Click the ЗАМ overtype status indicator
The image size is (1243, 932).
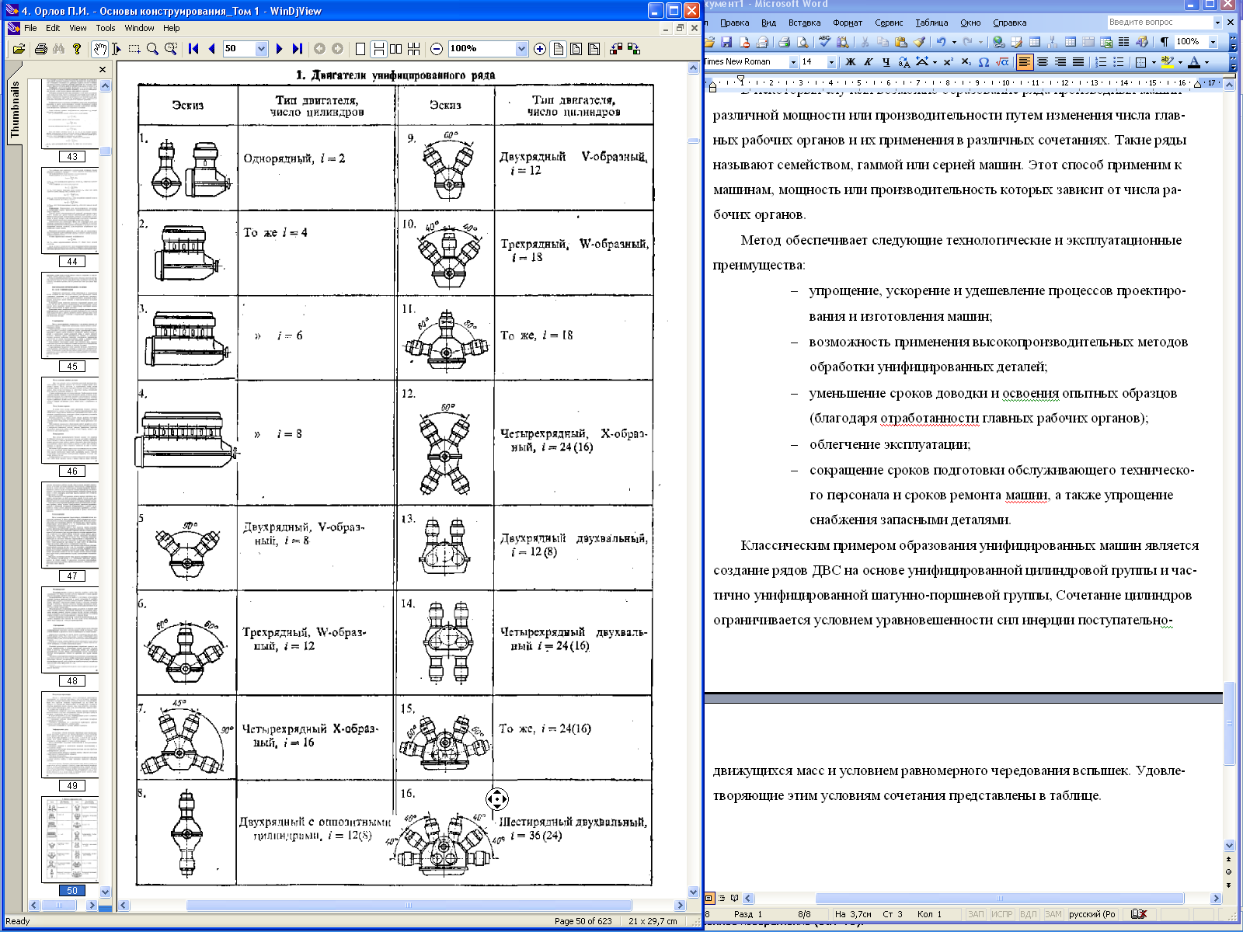(x=1053, y=914)
